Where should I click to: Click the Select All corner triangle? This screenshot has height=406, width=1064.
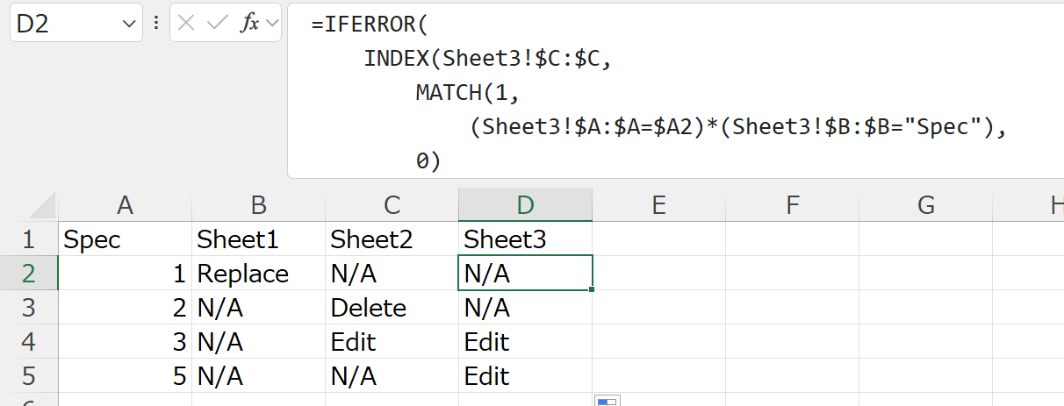pos(42,205)
